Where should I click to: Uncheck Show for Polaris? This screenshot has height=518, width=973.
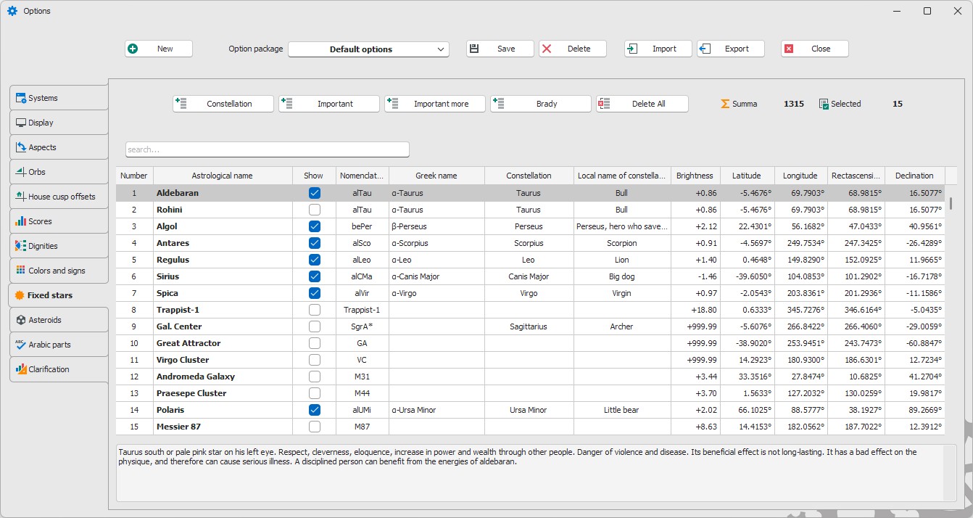pos(314,410)
